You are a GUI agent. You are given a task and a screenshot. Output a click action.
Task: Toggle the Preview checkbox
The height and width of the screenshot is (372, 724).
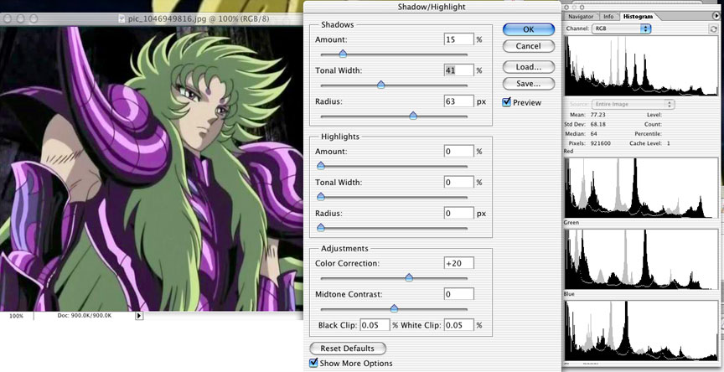(x=507, y=102)
